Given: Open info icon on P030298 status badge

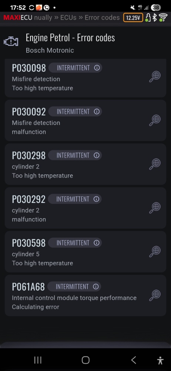Looking at the screenshot, I should click(96, 155).
